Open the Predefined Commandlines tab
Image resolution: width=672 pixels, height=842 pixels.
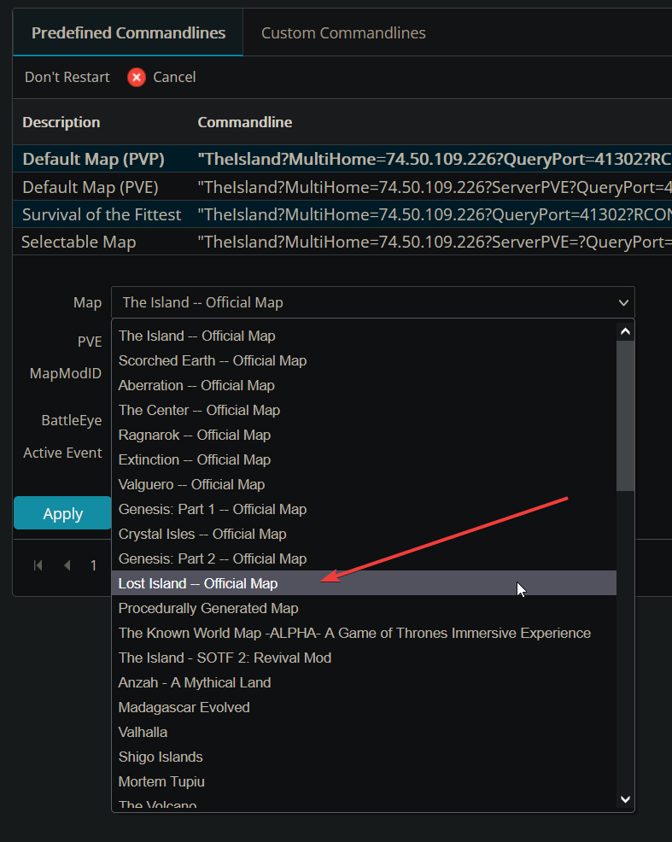coord(128,33)
